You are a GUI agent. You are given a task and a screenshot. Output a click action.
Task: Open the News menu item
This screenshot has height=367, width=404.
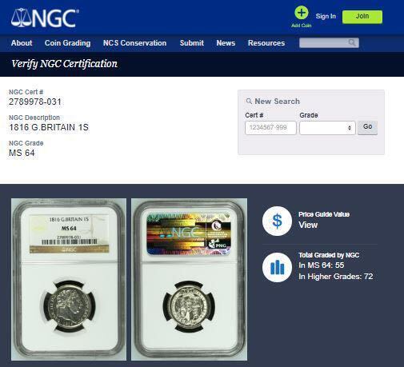tap(226, 43)
